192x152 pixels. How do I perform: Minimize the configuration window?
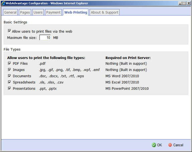(180, 3)
